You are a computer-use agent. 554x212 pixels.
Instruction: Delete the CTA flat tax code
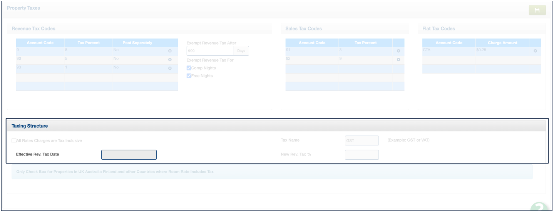[x=535, y=51]
